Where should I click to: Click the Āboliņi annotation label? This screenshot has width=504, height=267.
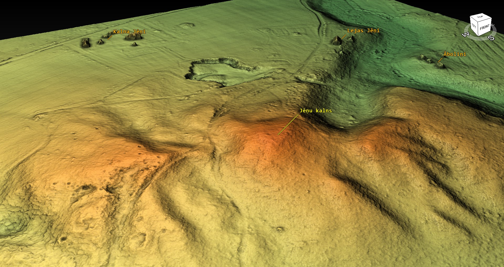tap(455, 54)
